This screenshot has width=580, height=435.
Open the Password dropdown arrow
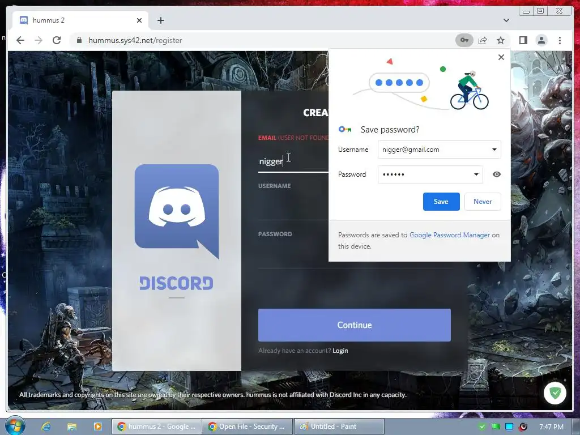click(476, 174)
